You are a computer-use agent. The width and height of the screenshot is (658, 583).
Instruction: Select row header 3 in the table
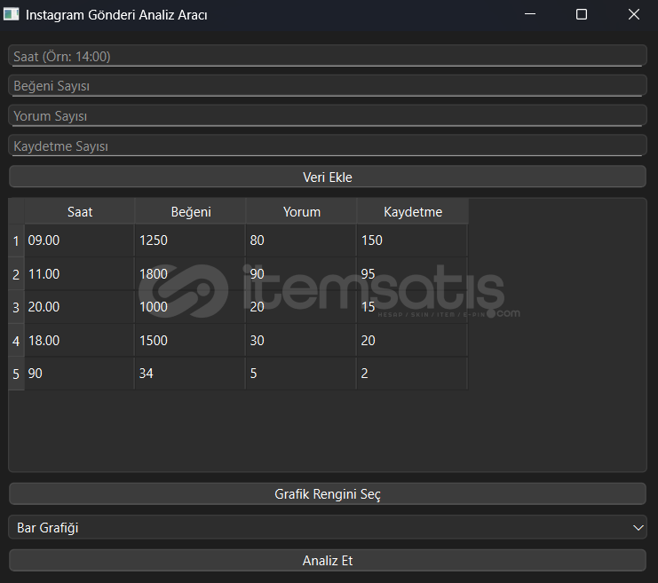click(x=16, y=307)
